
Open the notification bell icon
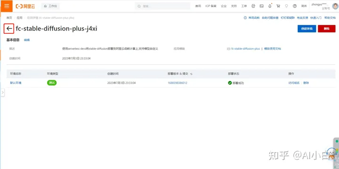pos(270,6)
